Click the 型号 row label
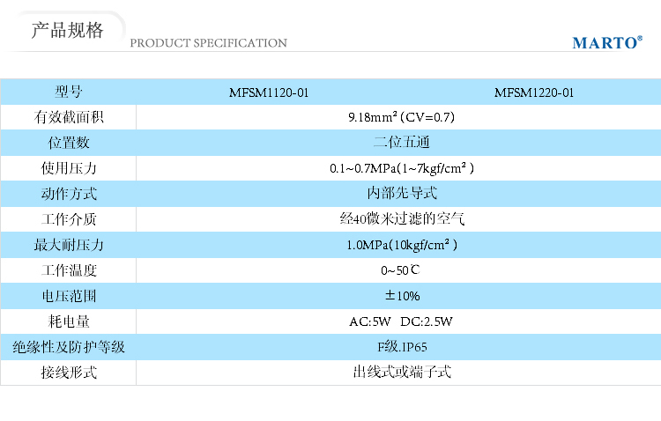The height and width of the screenshot is (421, 661). coord(69,92)
